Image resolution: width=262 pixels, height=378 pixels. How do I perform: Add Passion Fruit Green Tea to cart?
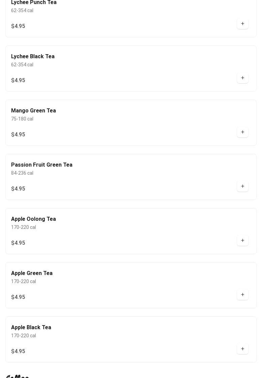242,186
